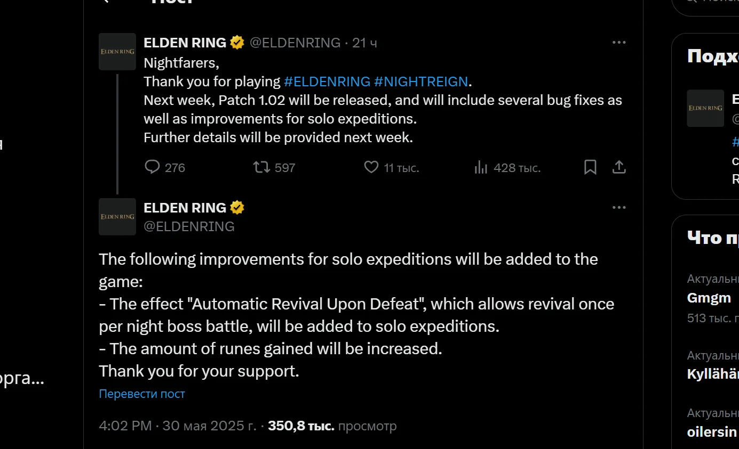Open the three-dot menu on the first post
Viewport: 739px width, 449px height.
619,43
